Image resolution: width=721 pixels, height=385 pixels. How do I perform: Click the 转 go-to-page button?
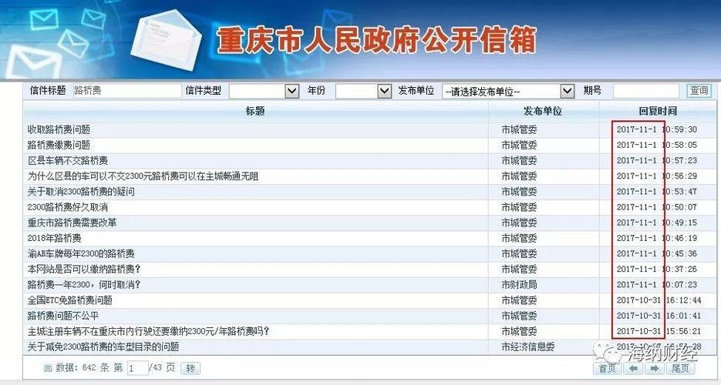[x=190, y=368]
